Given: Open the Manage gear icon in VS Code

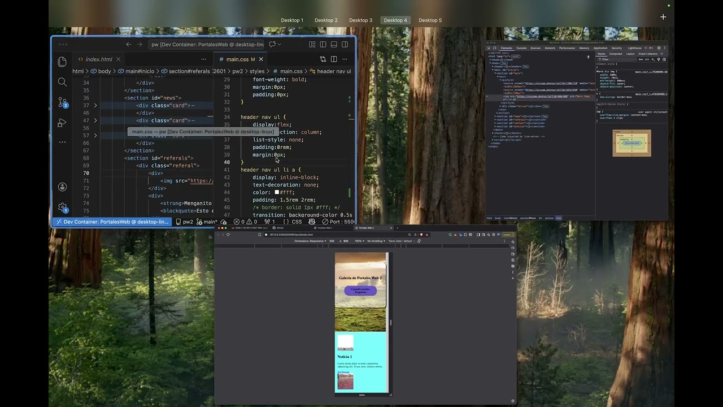Looking at the screenshot, I should (x=63, y=207).
